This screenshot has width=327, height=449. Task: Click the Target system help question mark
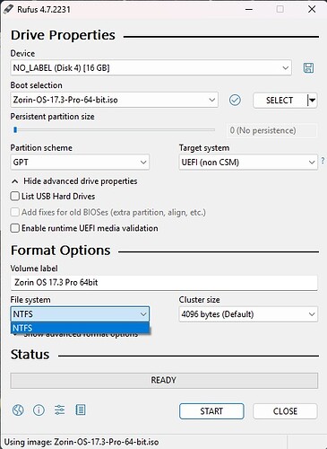(323, 161)
